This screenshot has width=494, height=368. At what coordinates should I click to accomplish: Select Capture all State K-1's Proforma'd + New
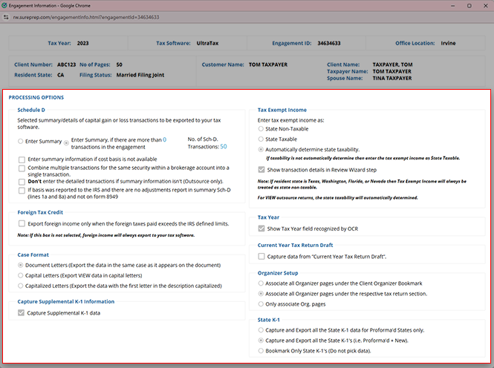click(x=261, y=341)
